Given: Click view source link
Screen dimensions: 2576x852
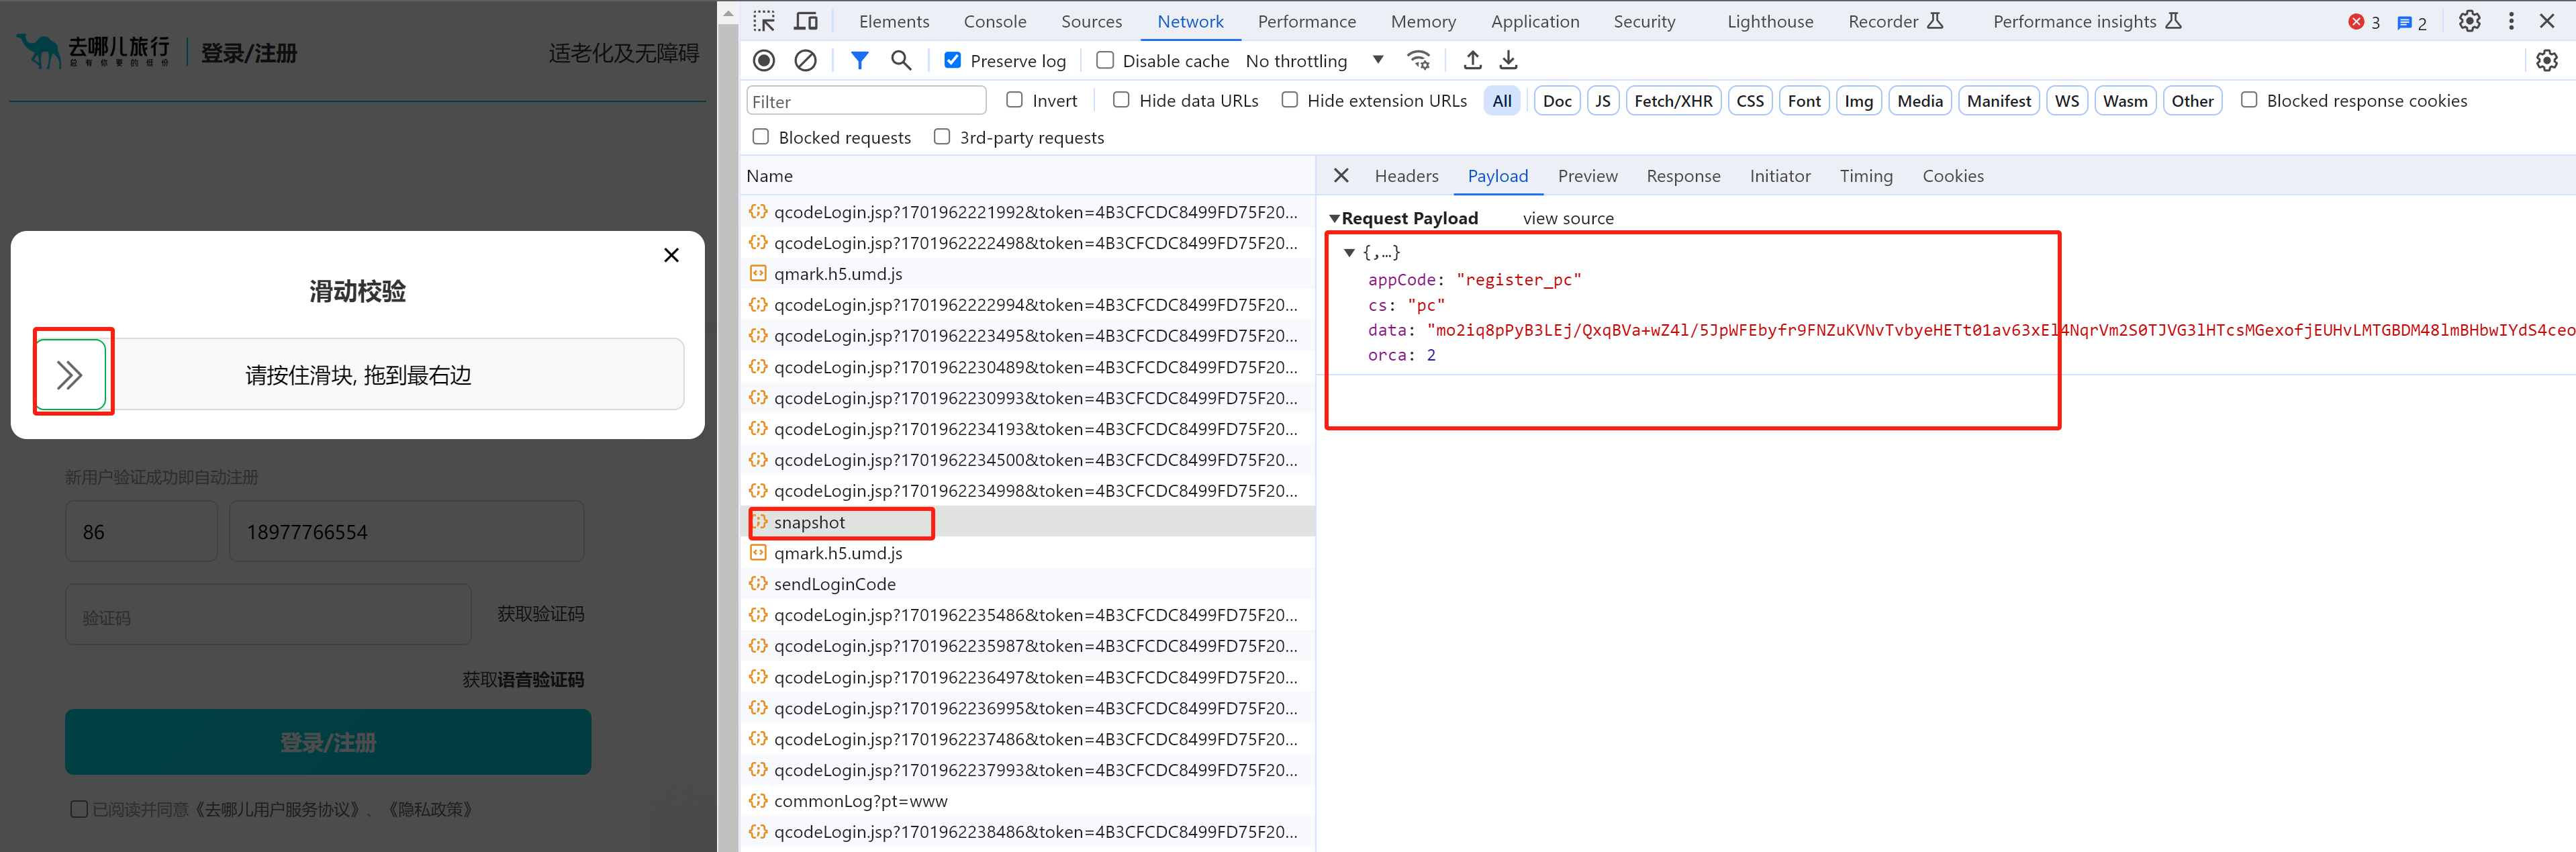Looking at the screenshot, I should point(1568,218).
